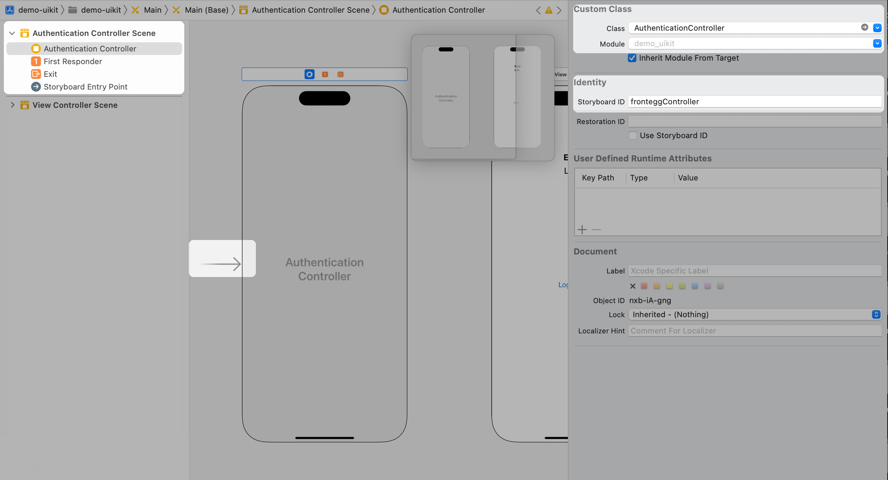
Task: Select First Responder in the document outline
Action: click(73, 61)
